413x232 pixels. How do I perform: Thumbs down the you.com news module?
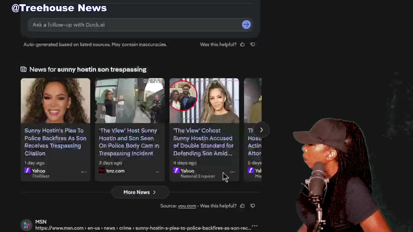(x=253, y=206)
